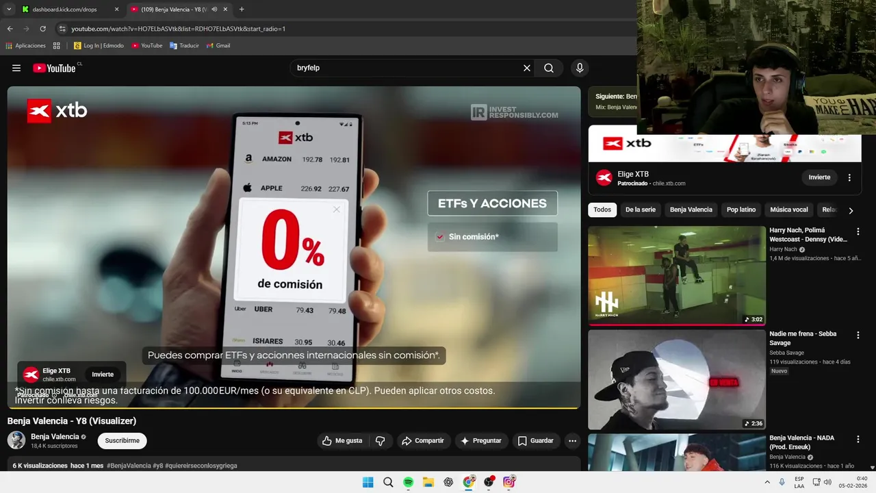
Task: Select the Todos filter chip
Action: (602, 210)
